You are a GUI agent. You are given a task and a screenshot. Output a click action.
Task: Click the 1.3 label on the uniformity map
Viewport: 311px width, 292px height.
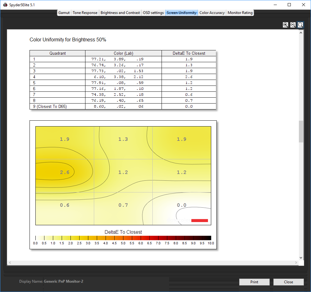coord(123,139)
